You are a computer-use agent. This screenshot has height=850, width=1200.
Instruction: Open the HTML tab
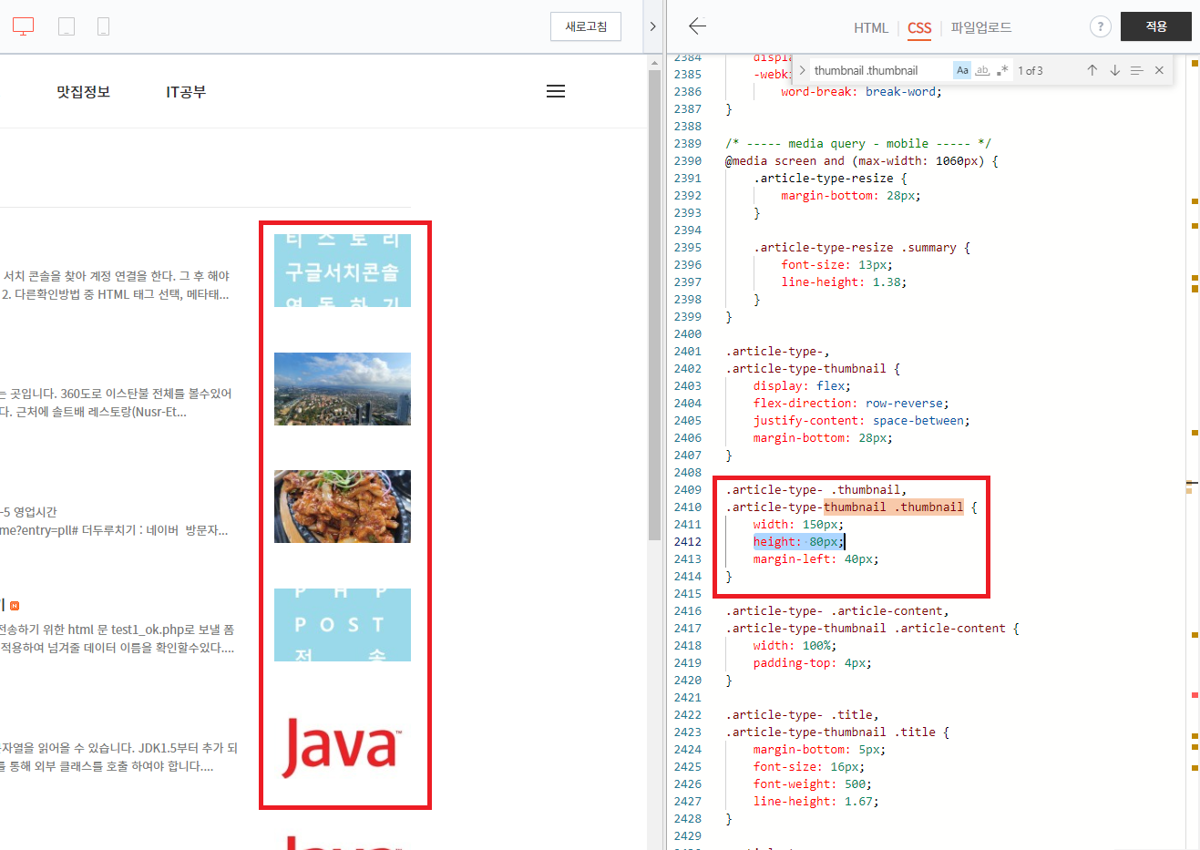[871, 27]
